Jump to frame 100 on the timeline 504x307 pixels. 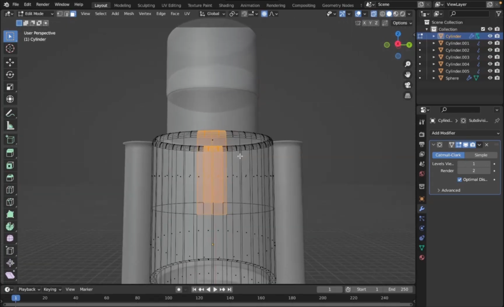tap(167, 298)
